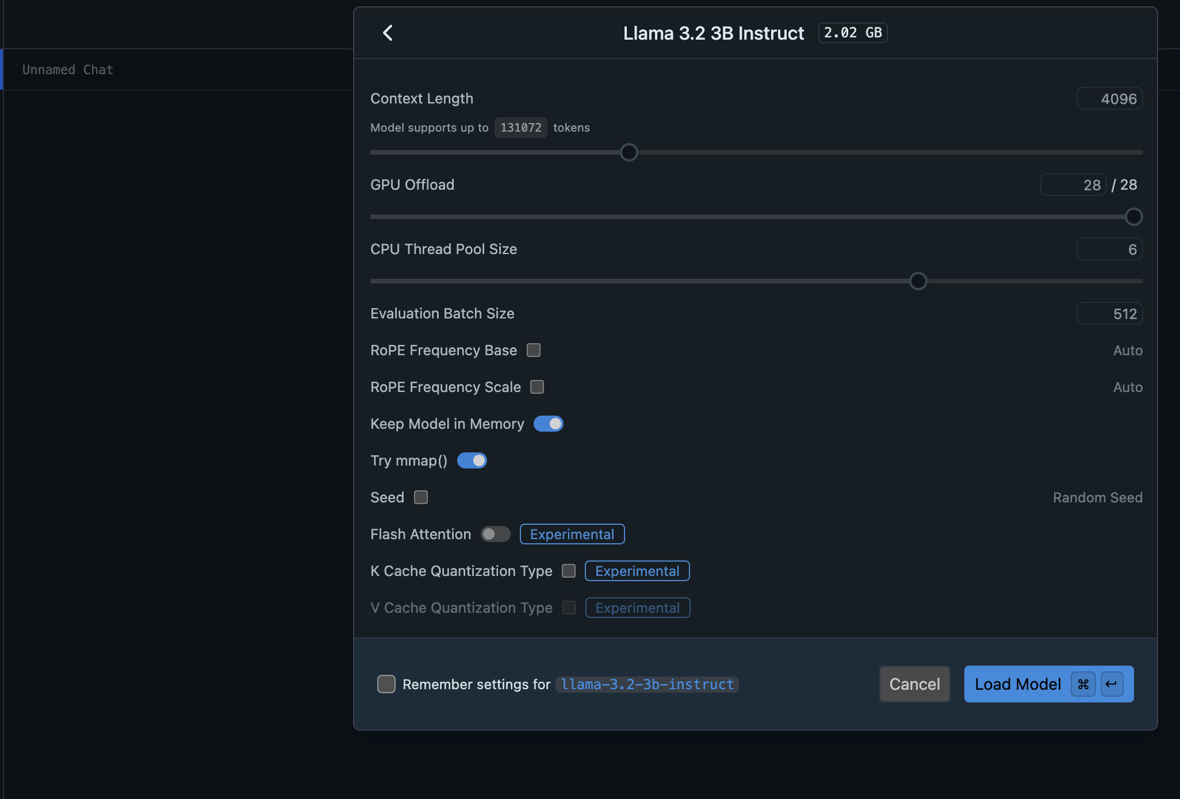This screenshot has height=799, width=1180.
Task: Click the K Cache Quantization Experimental badge
Action: click(637, 571)
